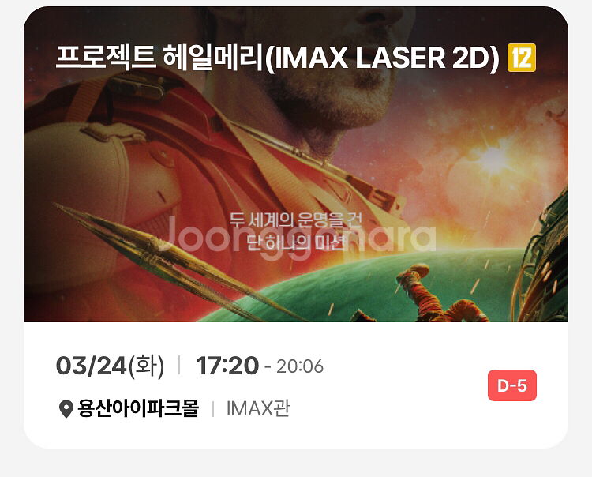Click the 단 하나의 미션 tagline line
Screen dimensions: 592x477
pos(296,242)
